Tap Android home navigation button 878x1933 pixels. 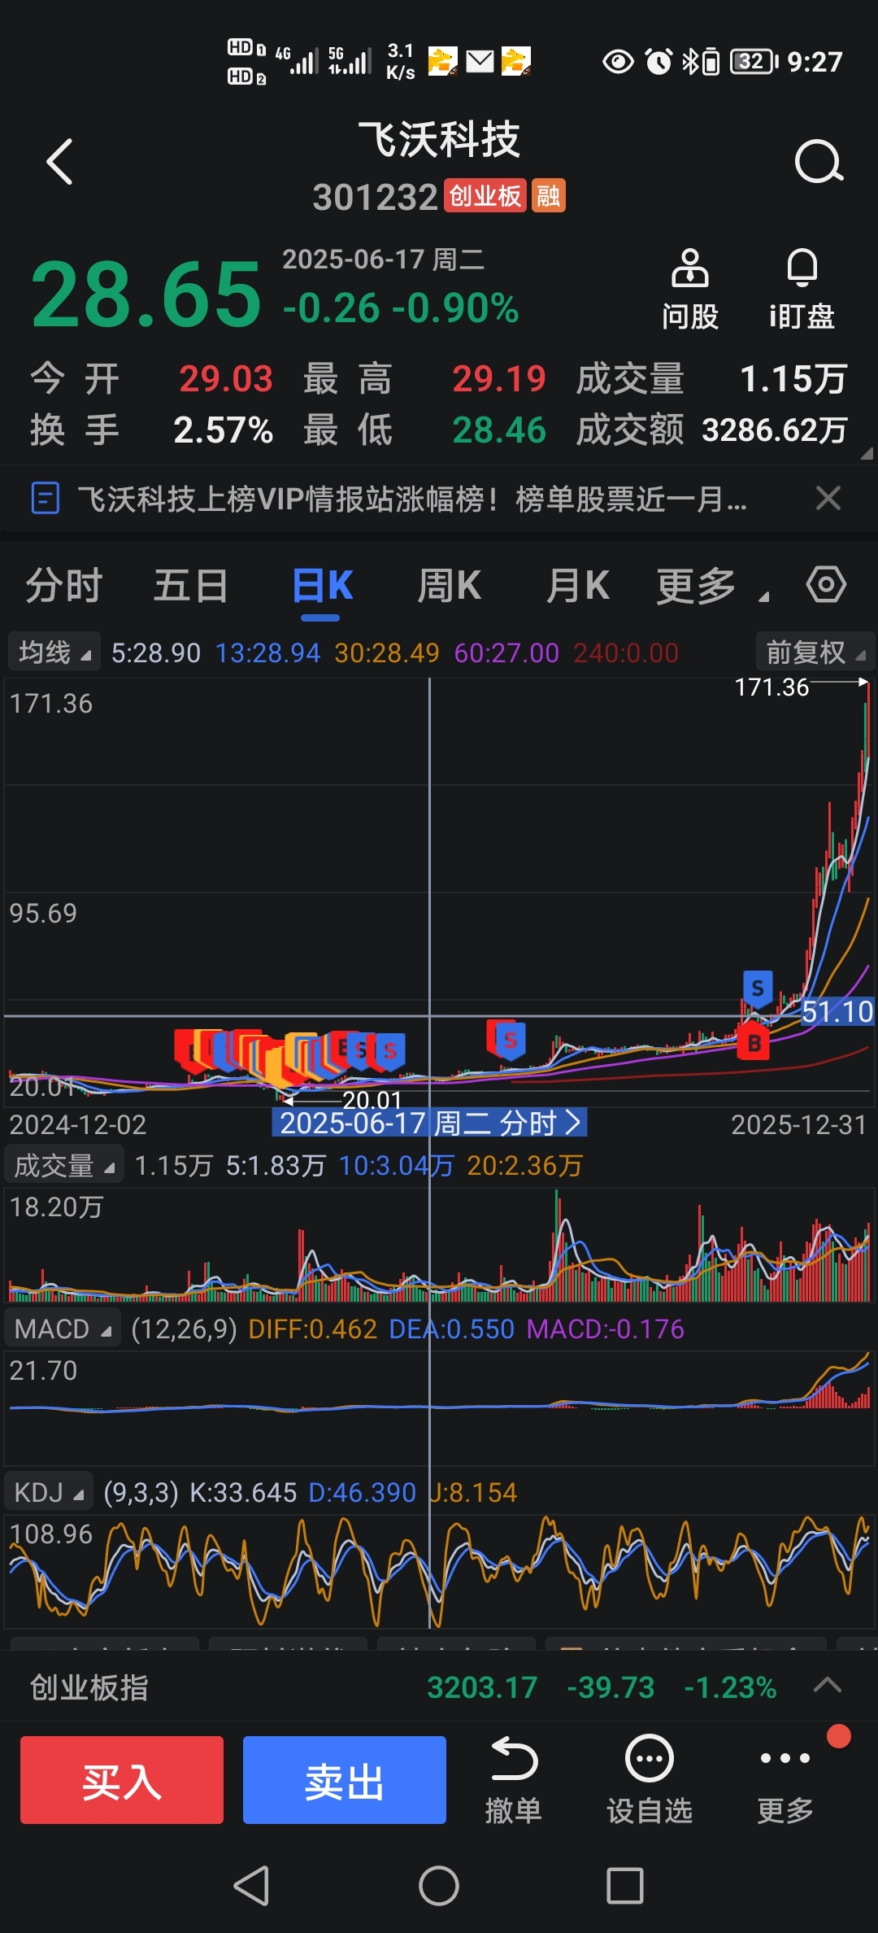coord(439,1885)
